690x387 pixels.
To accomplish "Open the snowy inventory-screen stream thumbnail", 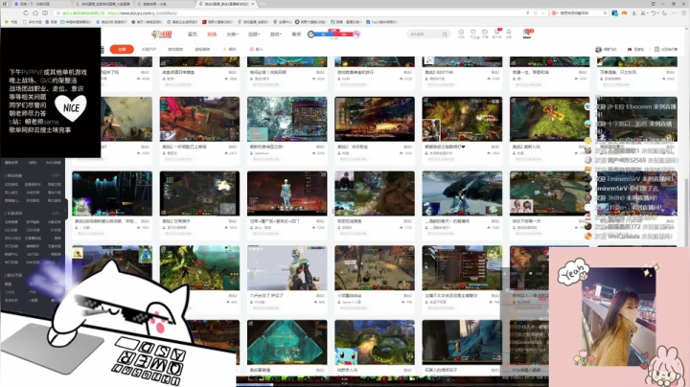I will 287,119.
